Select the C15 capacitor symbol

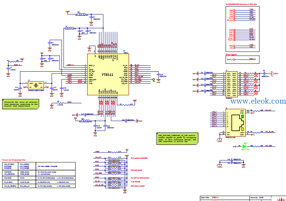click(x=61, y=88)
